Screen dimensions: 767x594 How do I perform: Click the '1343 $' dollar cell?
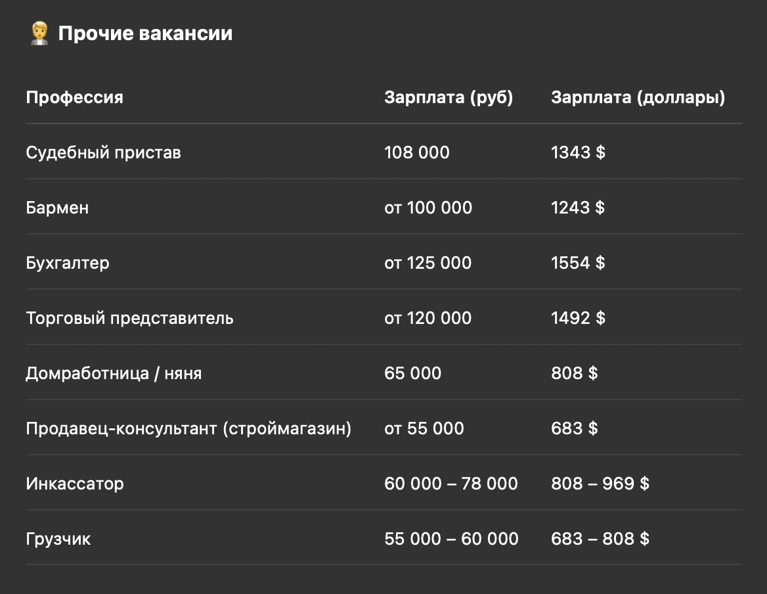pyautogui.click(x=578, y=153)
